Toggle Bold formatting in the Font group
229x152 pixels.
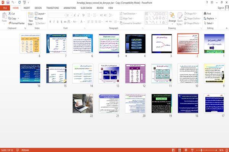tap(50, 22)
